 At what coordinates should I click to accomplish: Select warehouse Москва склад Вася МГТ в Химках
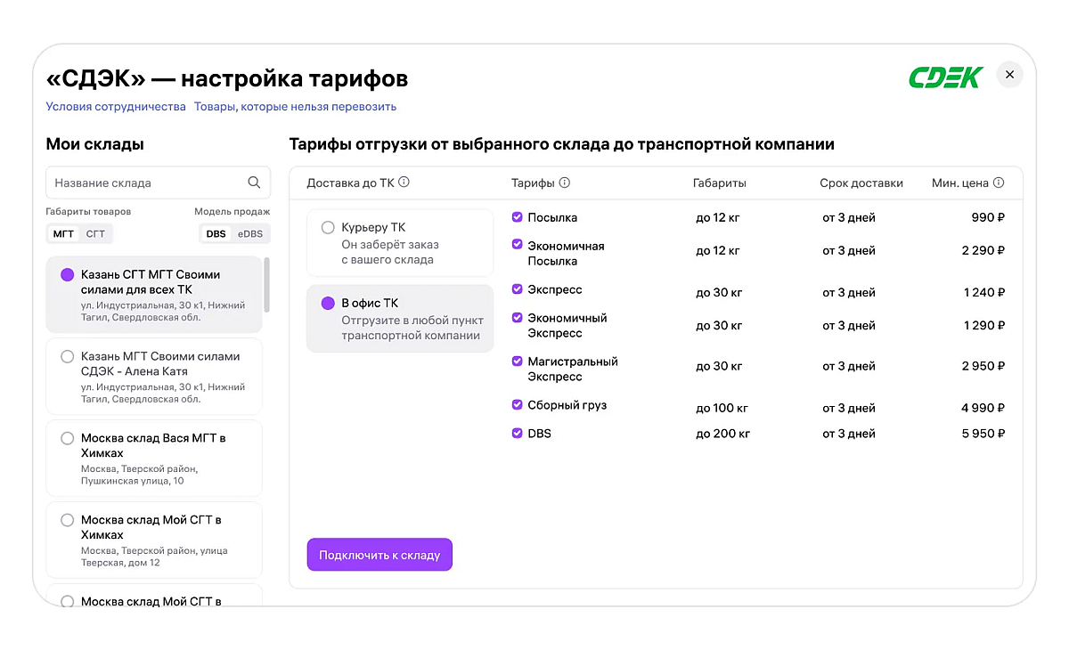67,438
